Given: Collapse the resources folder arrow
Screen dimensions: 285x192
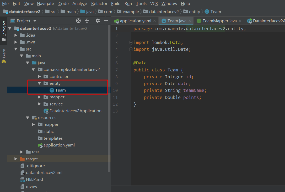Looking at the screenshot, I should 28,118.
